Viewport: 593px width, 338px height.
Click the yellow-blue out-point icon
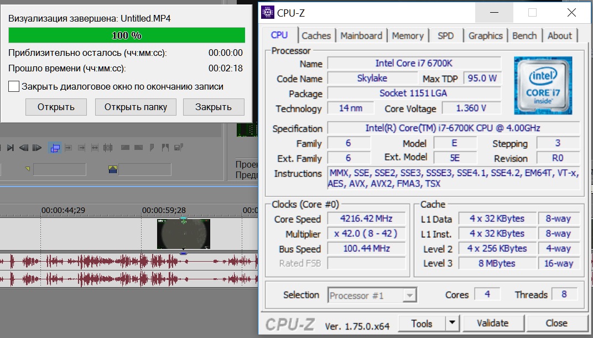(x=113, y=169)
